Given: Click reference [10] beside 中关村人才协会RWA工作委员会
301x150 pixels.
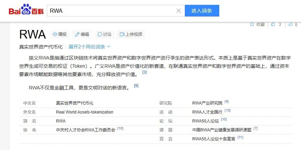Looking at the screenshot, I should 120,129.
